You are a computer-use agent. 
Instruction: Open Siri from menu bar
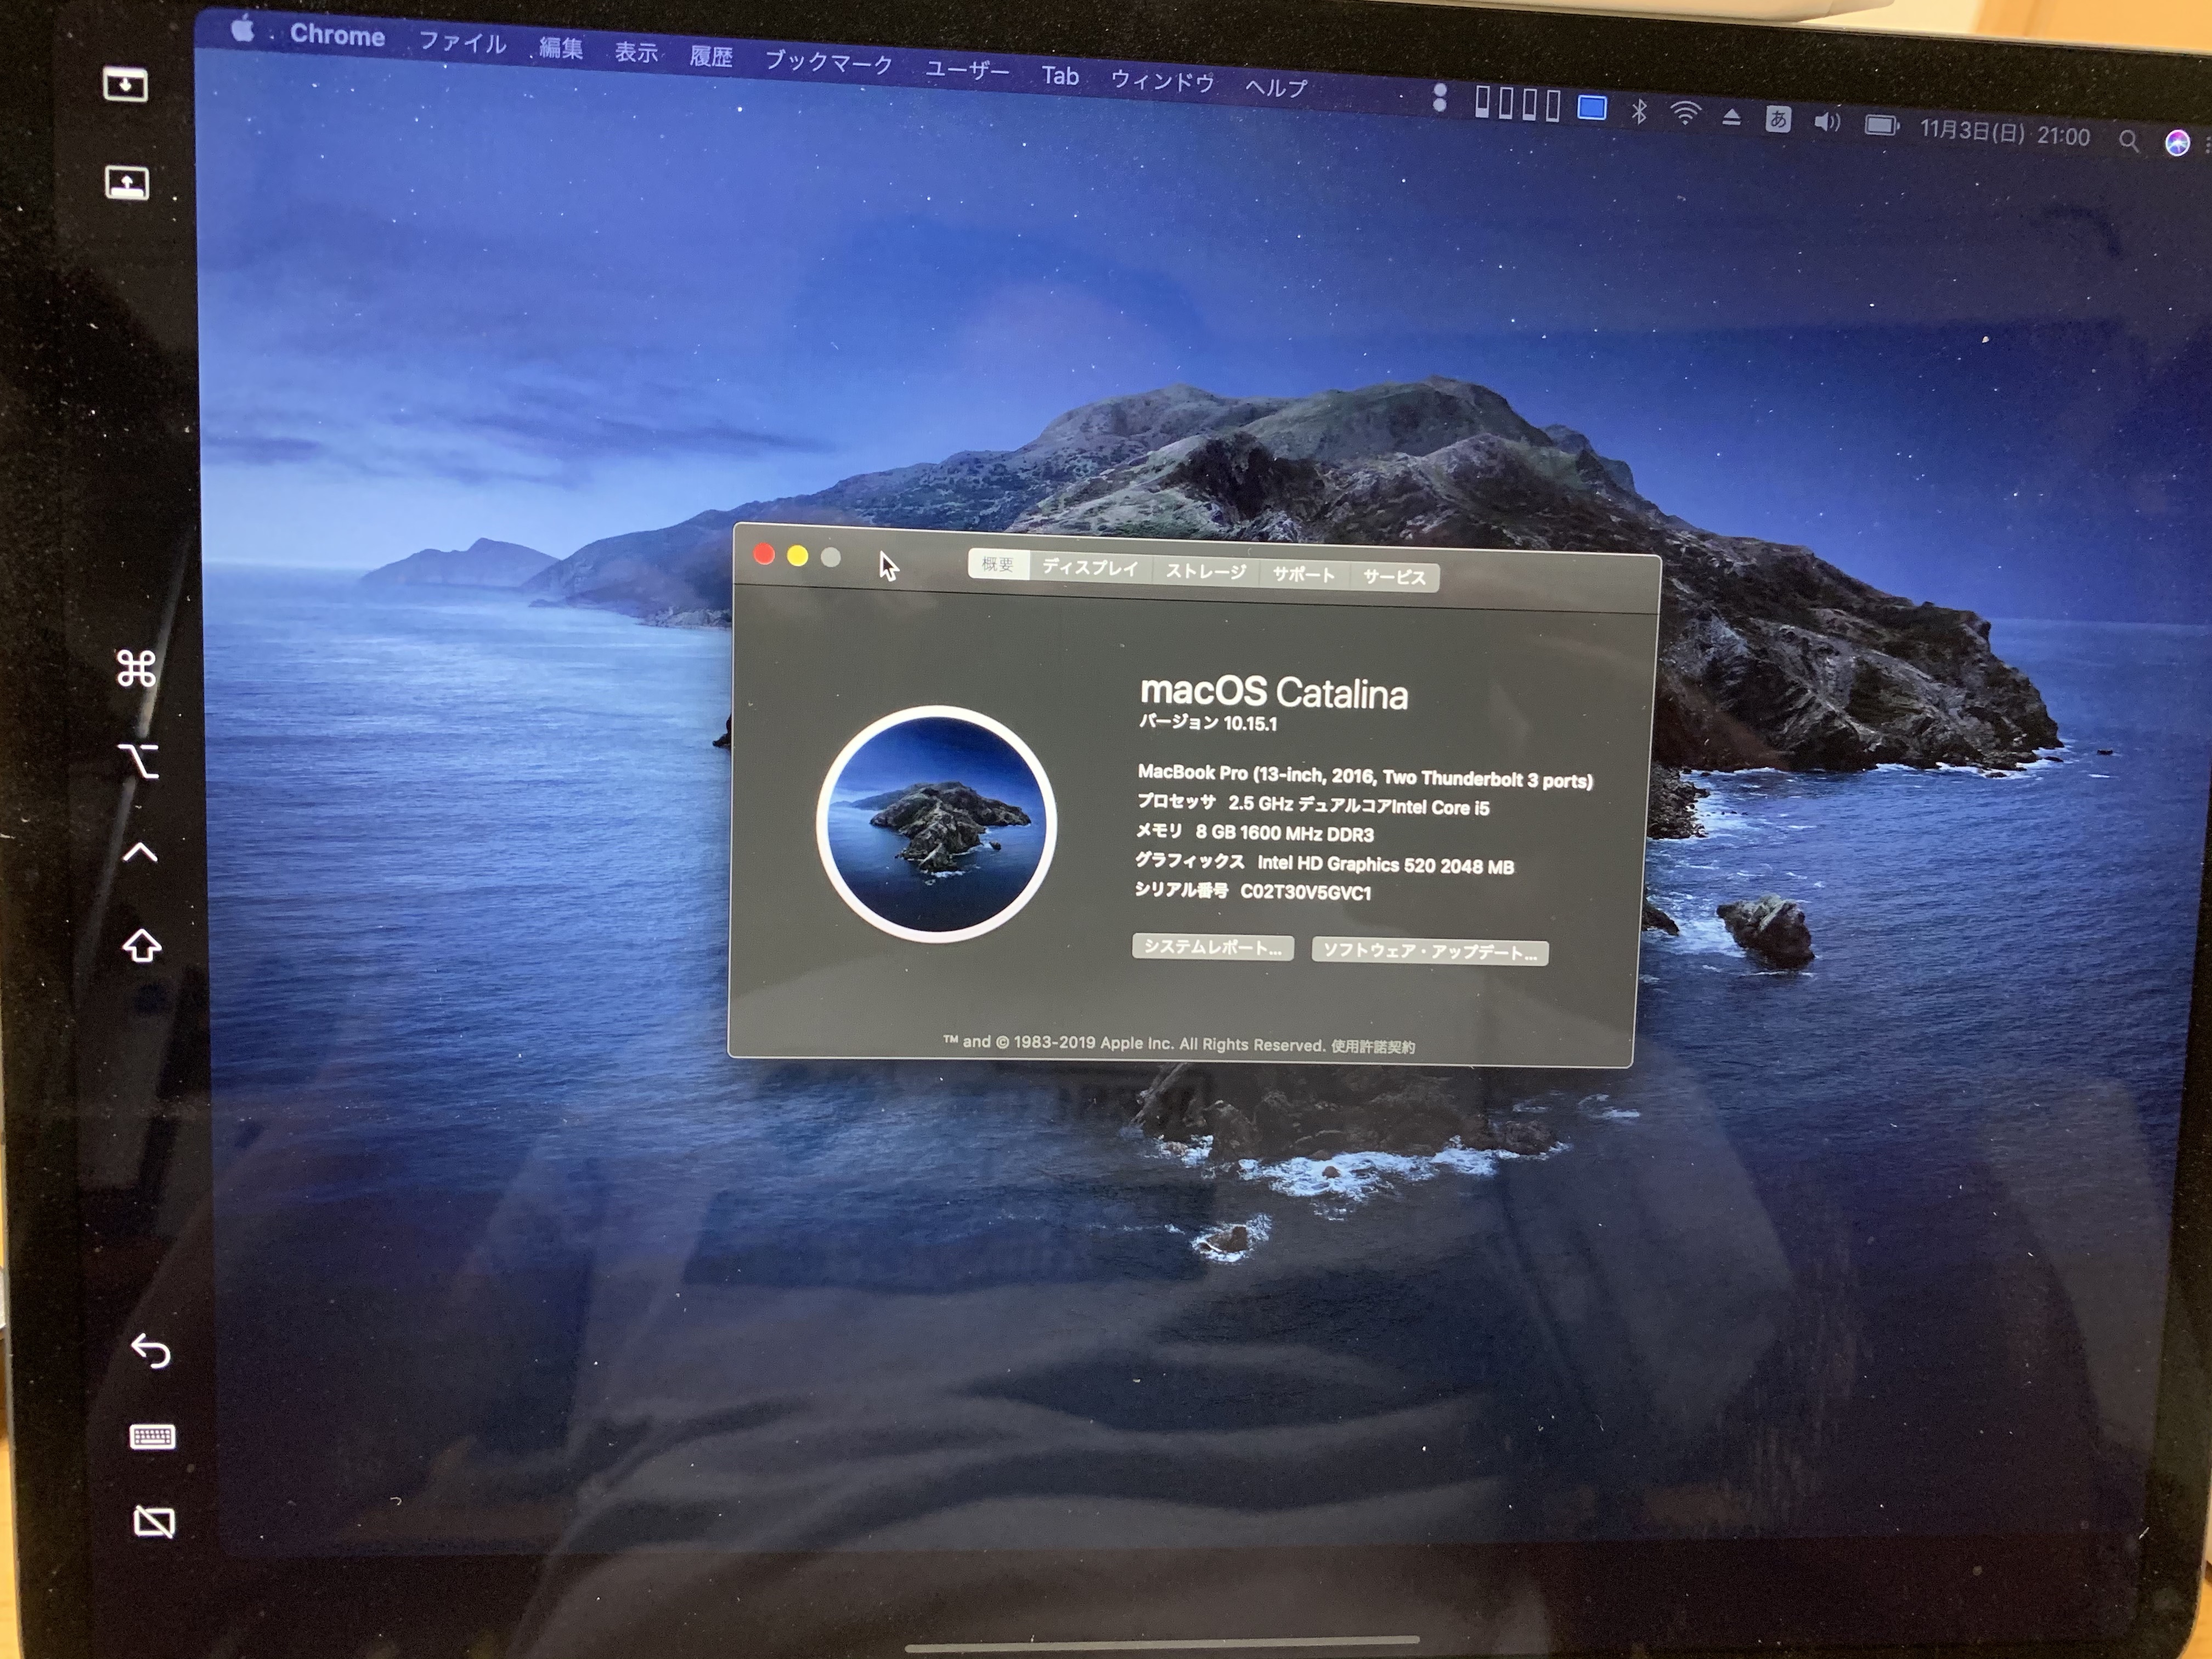coord(2176,143)
